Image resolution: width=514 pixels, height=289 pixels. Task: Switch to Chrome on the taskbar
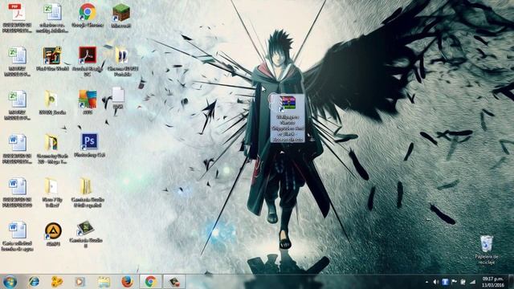[x=150, y=282]
